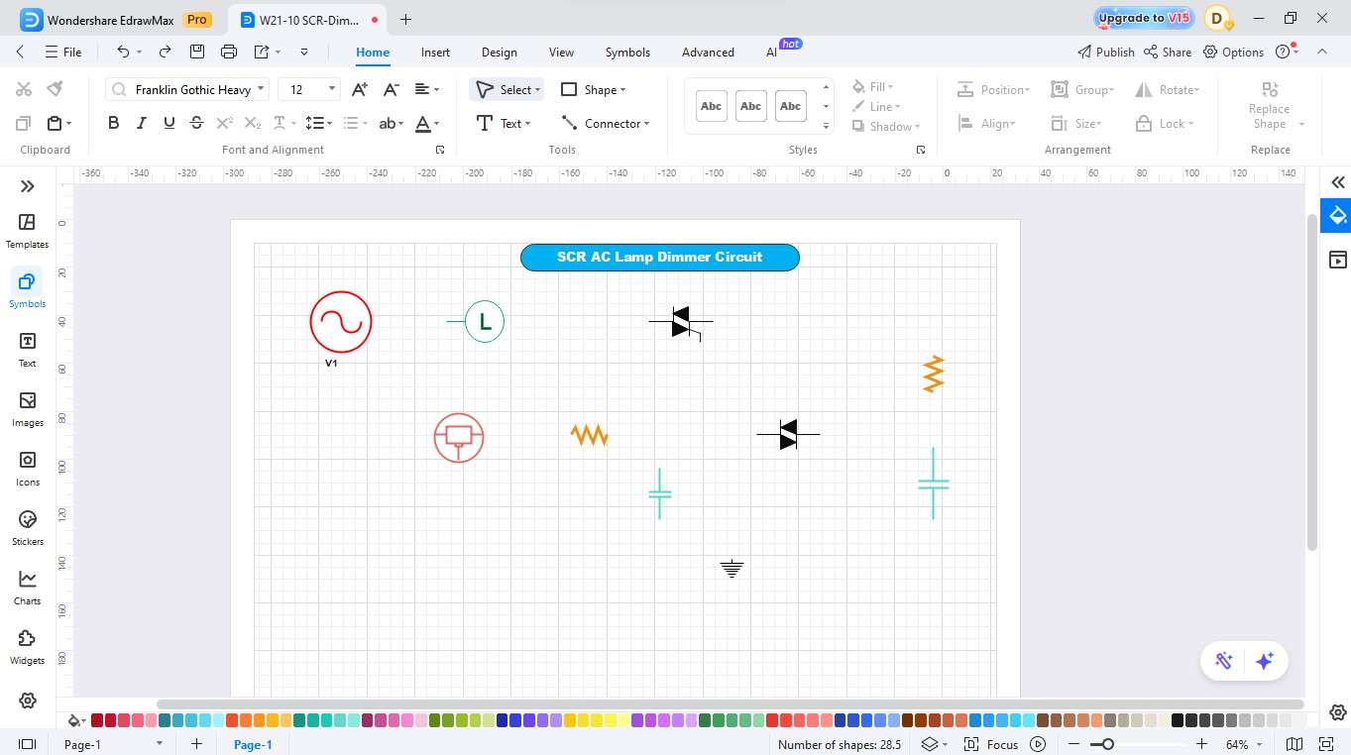Click the zoom slider handle
The height and width of the screenshot is (755, 1351).
tap(1107, 744)
